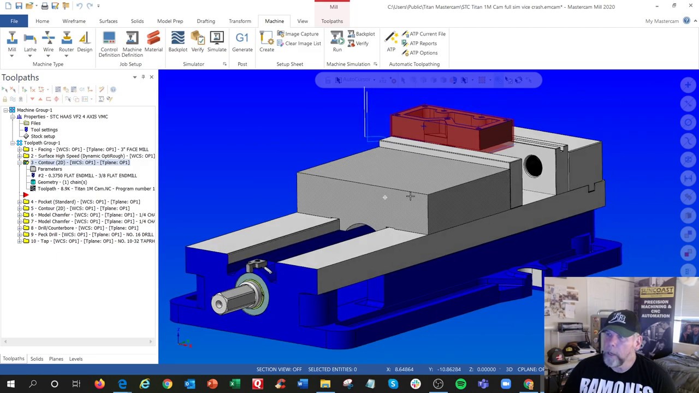Toggle posting on selected operations

coord(21,99)
